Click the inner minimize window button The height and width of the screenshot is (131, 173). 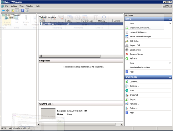click(164, 6)
